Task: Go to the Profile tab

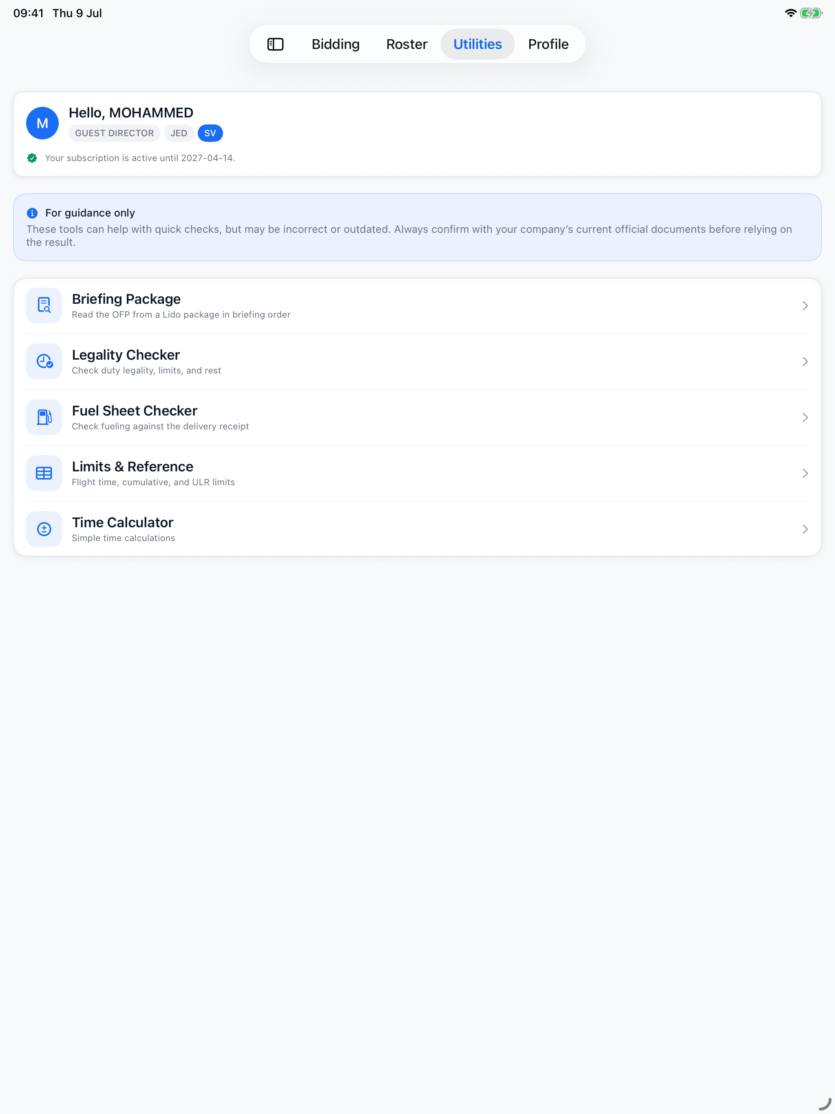Action: click(x=548, y=44)
